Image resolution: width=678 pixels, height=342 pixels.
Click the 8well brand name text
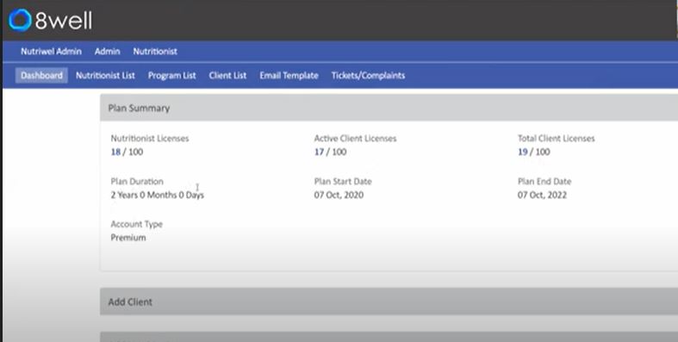click(x=64, y=21)
